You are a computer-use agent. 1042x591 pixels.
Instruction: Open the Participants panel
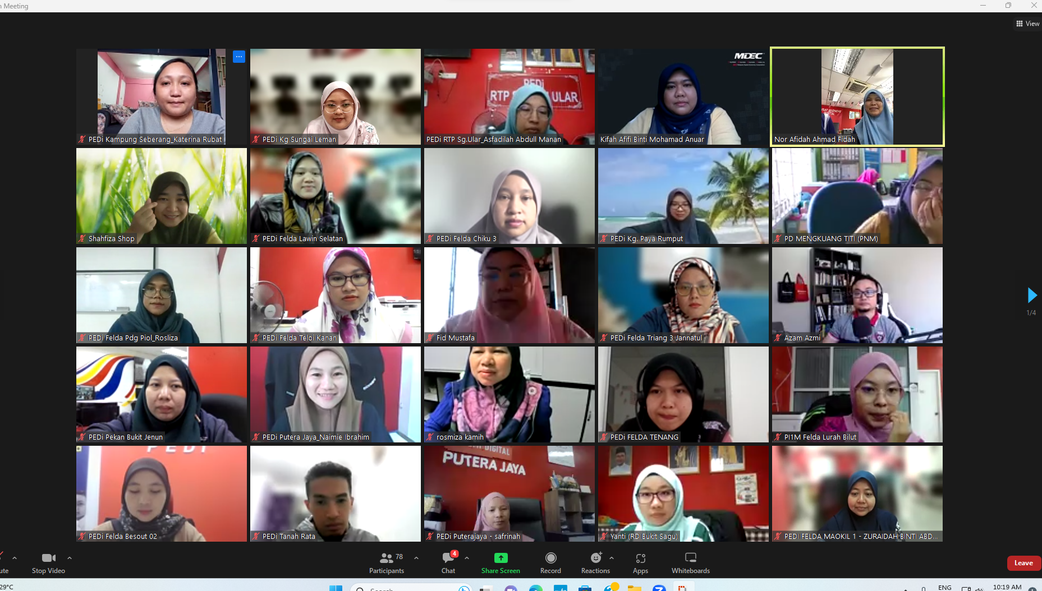[386, 562]
